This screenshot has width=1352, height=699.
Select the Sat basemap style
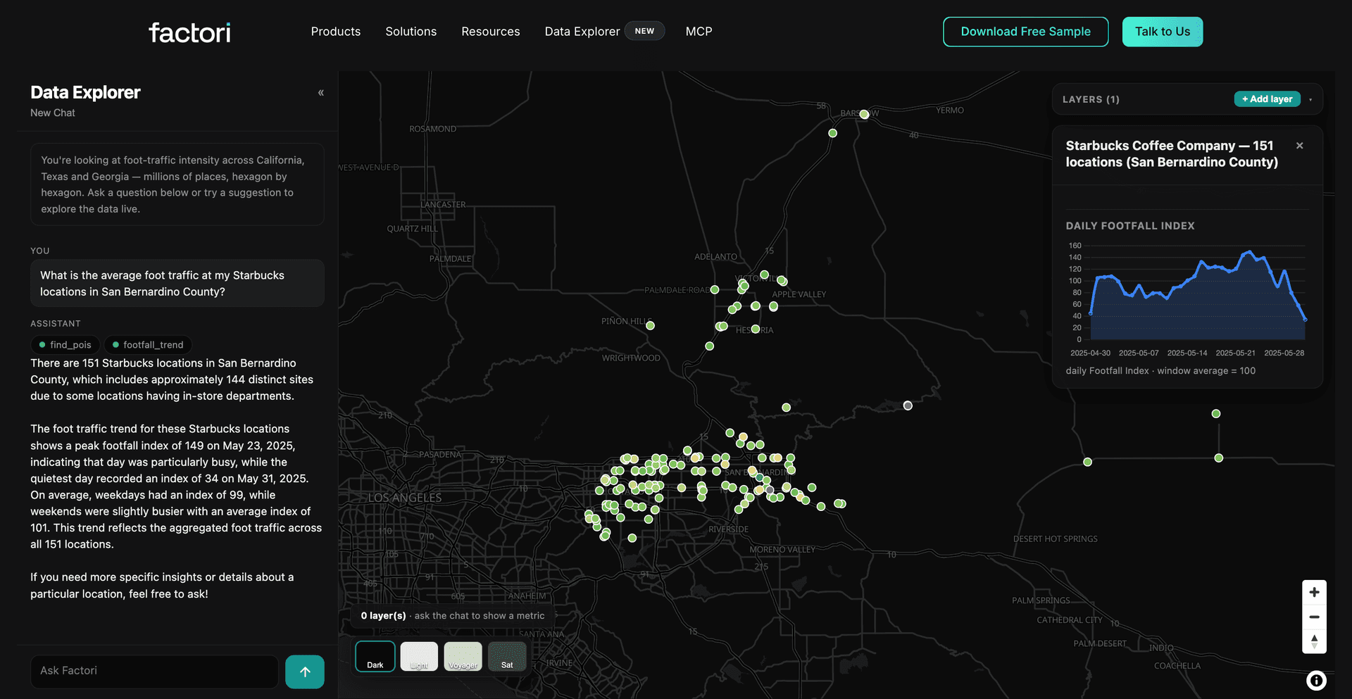(x=507, y=657)
